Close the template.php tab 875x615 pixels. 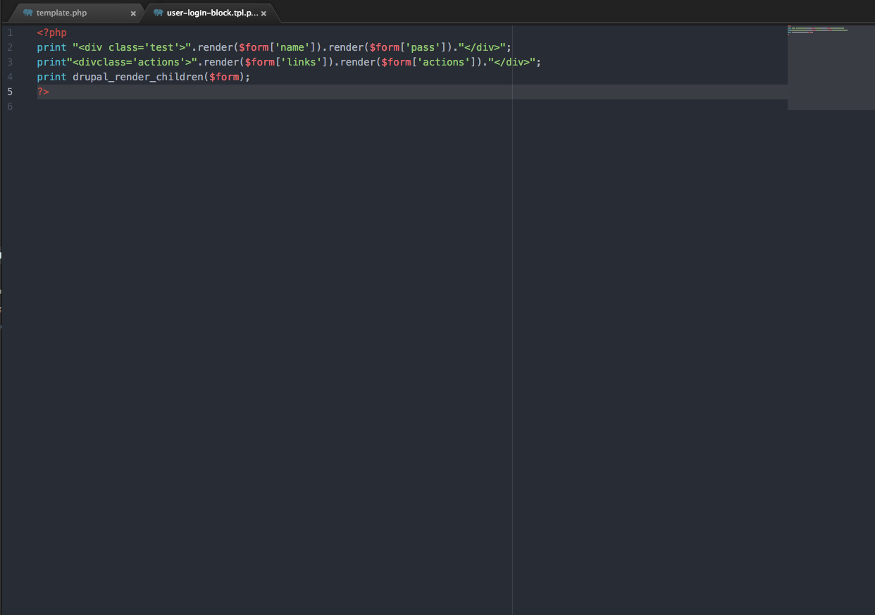click(x=133, y=13)
